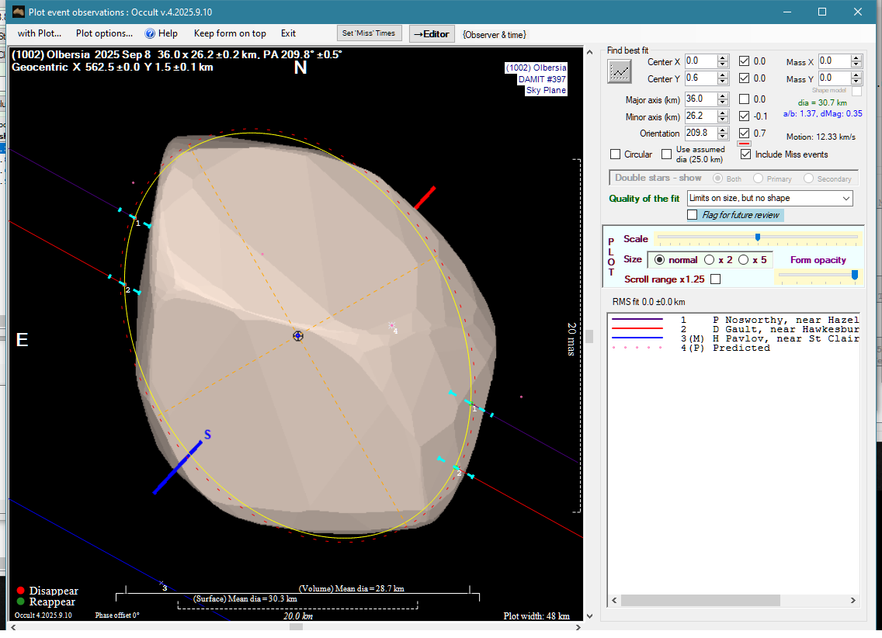The width and height of the screenshot is (882, 638).
Task: Open the Quality of the fit dropdown
Action: click(846, 199)
